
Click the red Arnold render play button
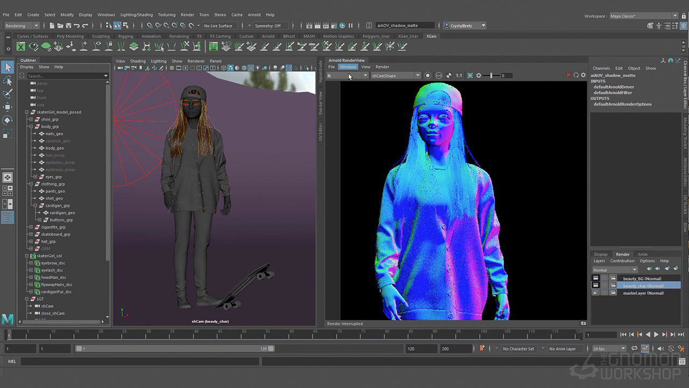[x=568, y=75]
